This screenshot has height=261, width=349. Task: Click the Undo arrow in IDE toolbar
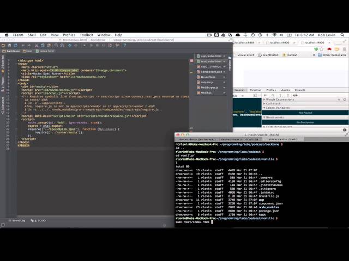click(23, 45)
